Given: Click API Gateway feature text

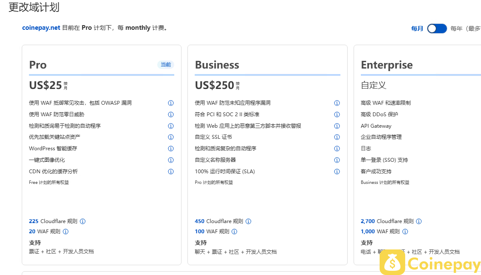Looking at the screenshot, I should (376, 126).
